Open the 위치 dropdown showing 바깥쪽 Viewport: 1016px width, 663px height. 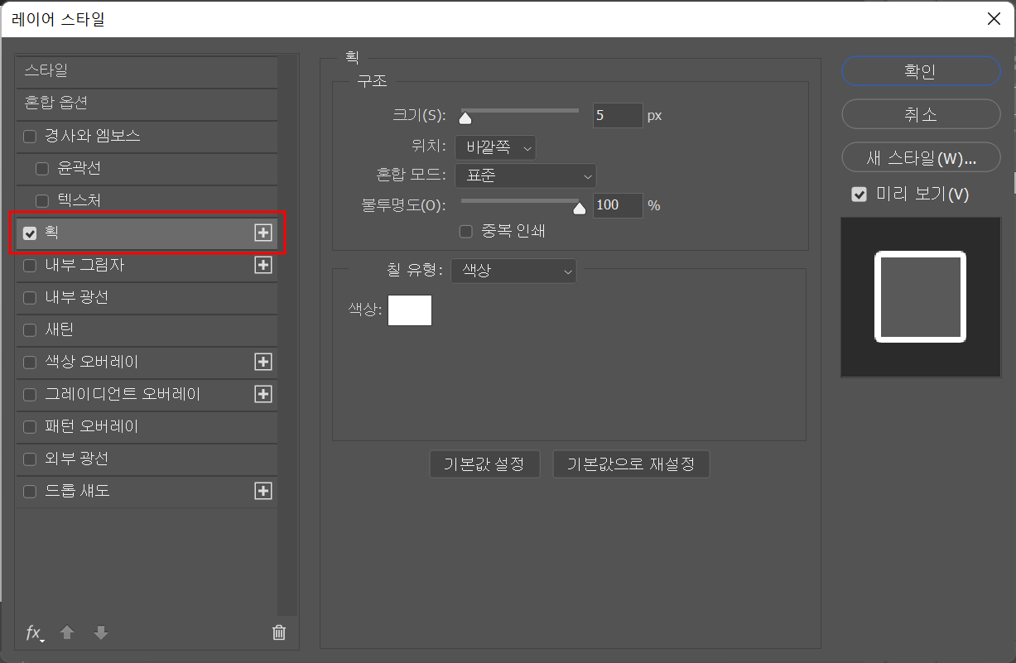point(495,148)
